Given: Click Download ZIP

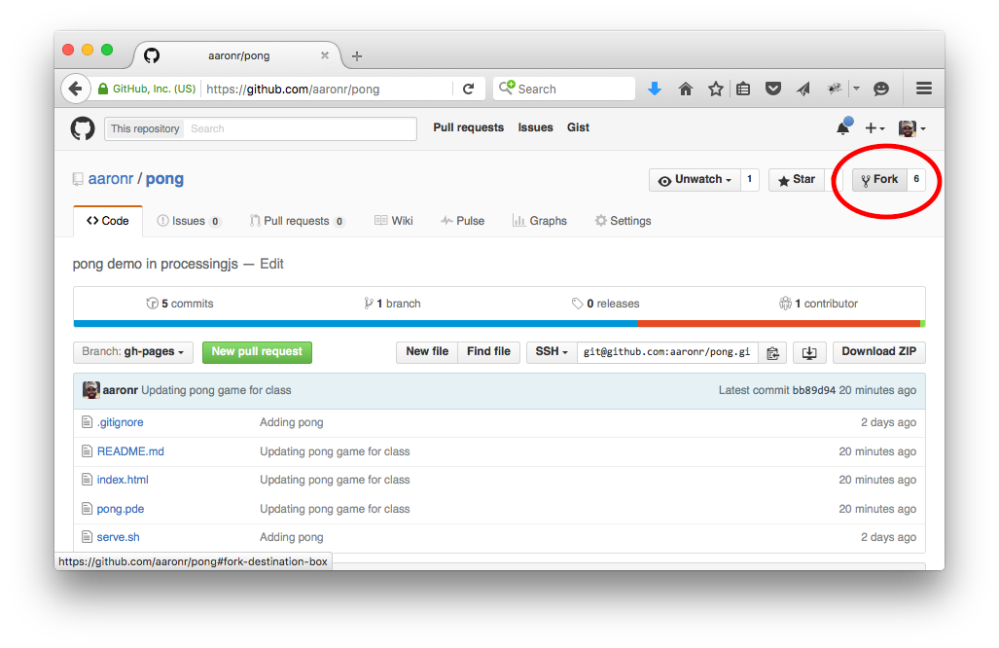Looking at the screenshot, I should pyautogui.click(x=878, y=351).
